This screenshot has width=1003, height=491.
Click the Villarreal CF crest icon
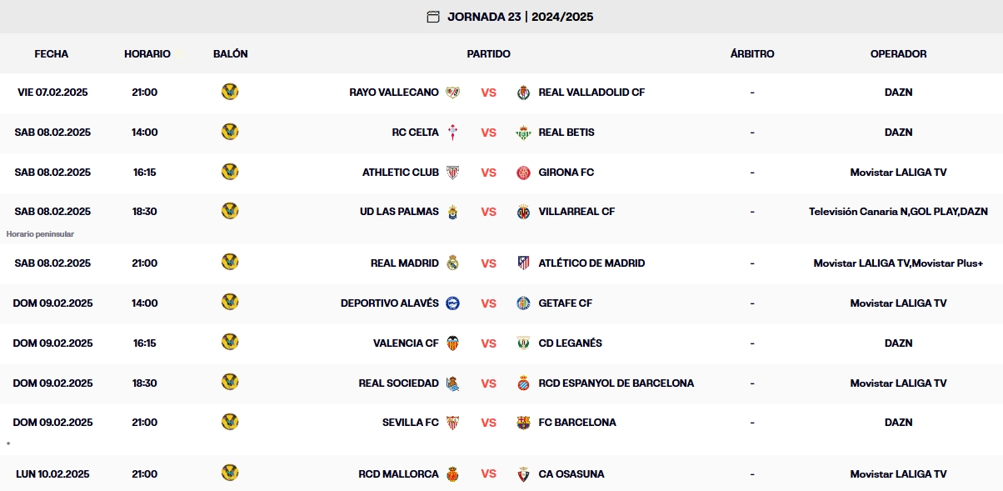tap(523, 212)
